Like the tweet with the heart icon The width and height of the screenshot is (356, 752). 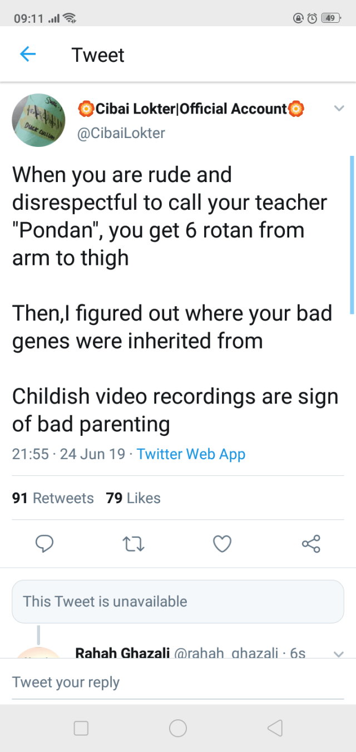tap(222, 543)
